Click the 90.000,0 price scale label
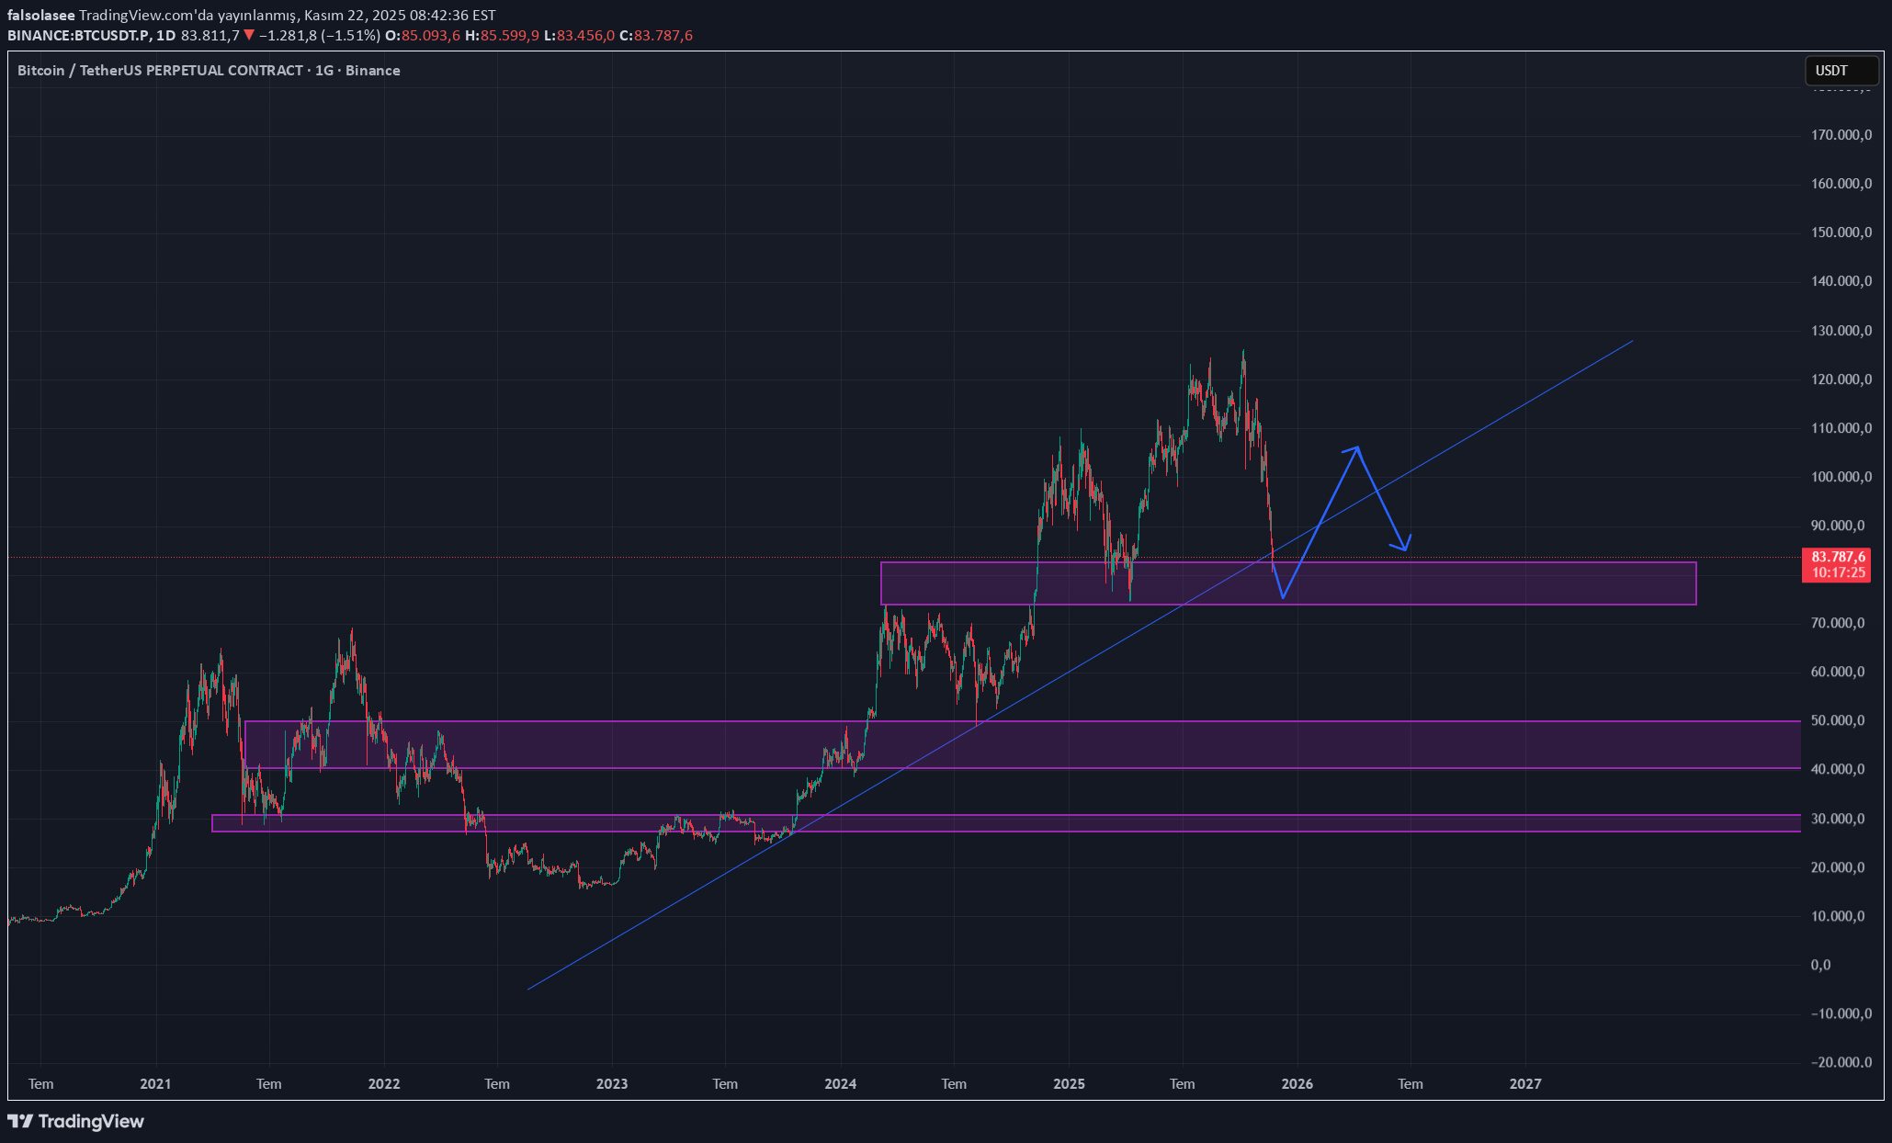 1840,526
